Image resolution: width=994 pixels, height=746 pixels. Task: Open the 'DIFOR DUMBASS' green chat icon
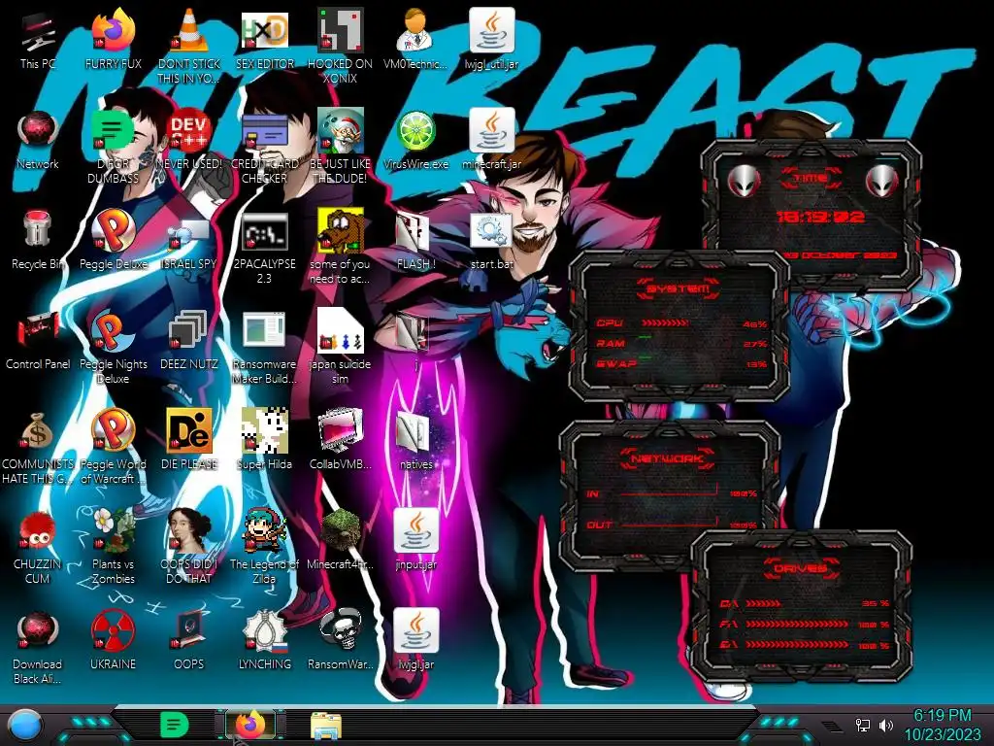(x=113, y=132)
